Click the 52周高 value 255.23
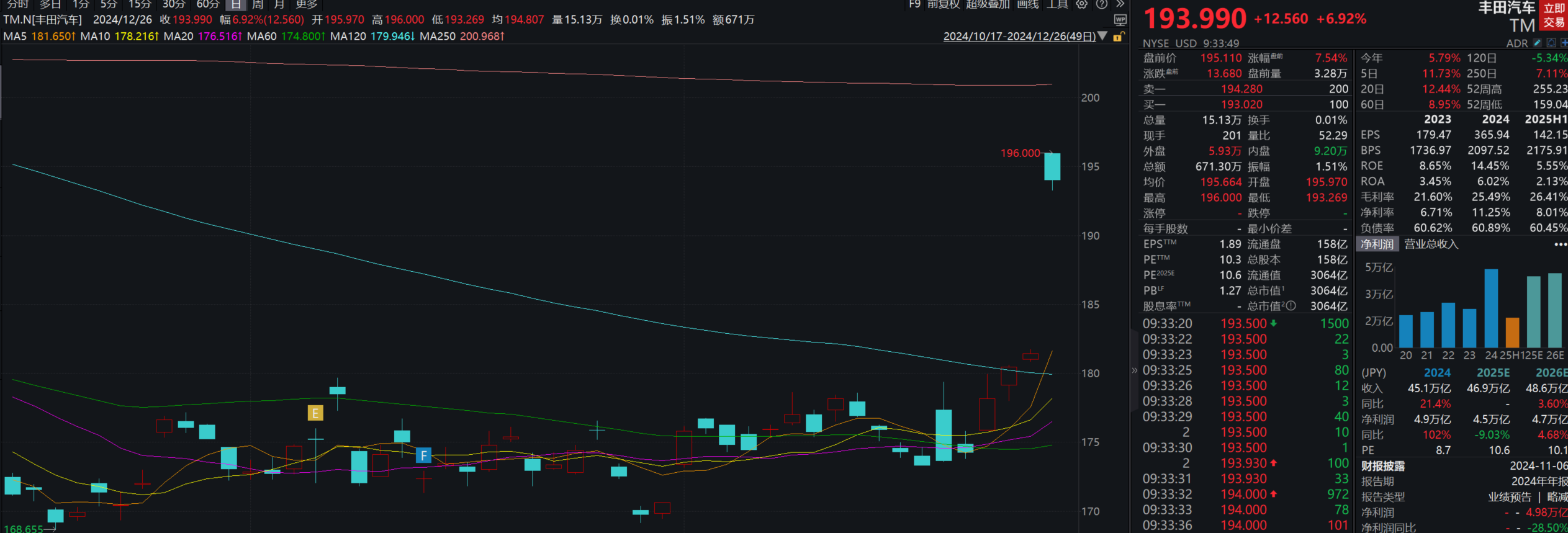 point(1549,89)
